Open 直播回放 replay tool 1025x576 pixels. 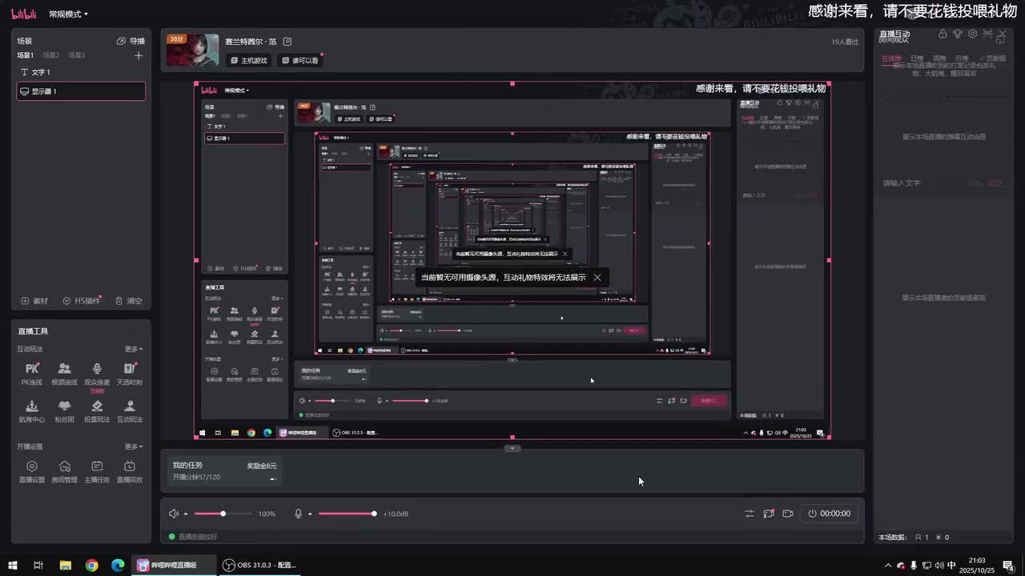click(x=130, y=472)
